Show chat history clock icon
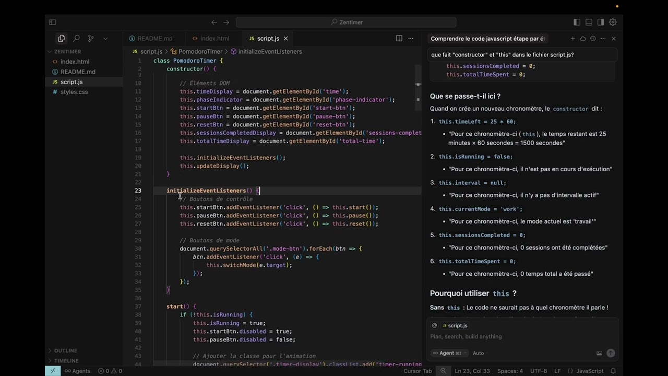668x376 pixels. coord(593,39)
